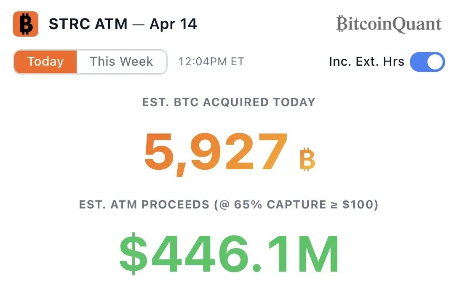
Task: Click the white knob of the extended hours toggle
Action: point(435,61)
